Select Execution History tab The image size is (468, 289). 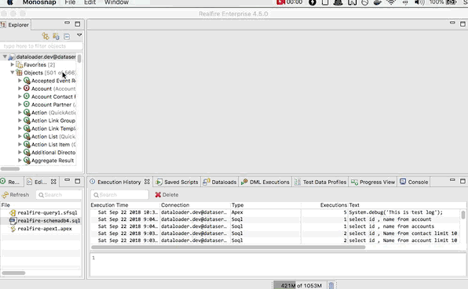pyautogui.click(x=119, y=182)
